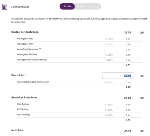Click the Ferienvergütung für Stundenlohn row
This screenshot has width=150, height=136.
pos(79,82)
